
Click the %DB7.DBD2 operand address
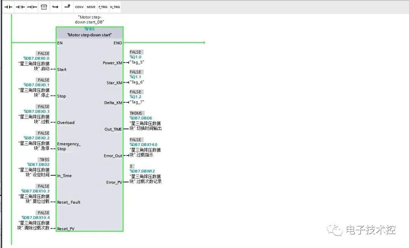pyautogui.click(x=38, y=165)
